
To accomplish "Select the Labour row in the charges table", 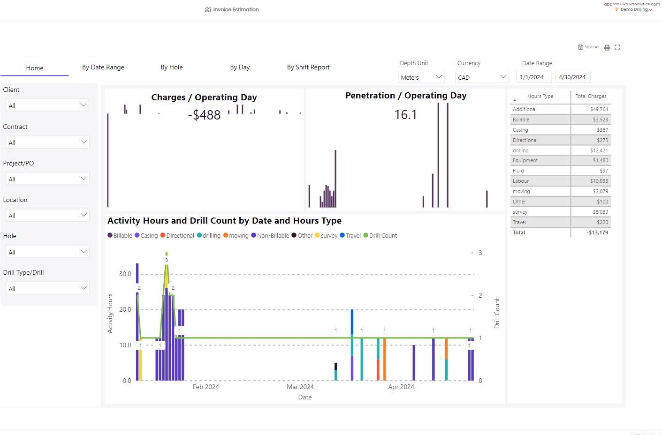I will (x=540, y=180).
